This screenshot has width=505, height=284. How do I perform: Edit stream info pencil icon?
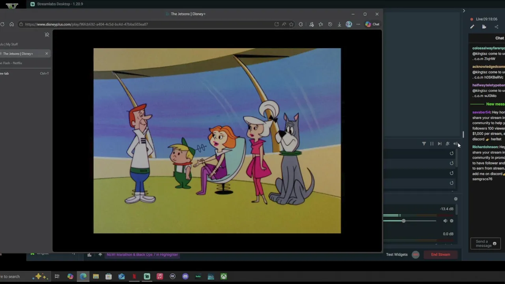coord(472,27)
